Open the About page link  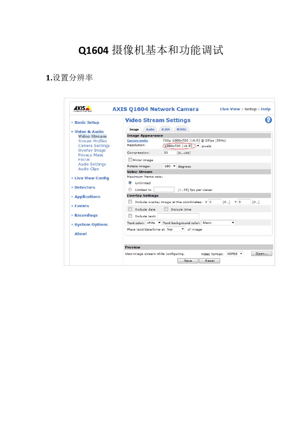(81, 234)
